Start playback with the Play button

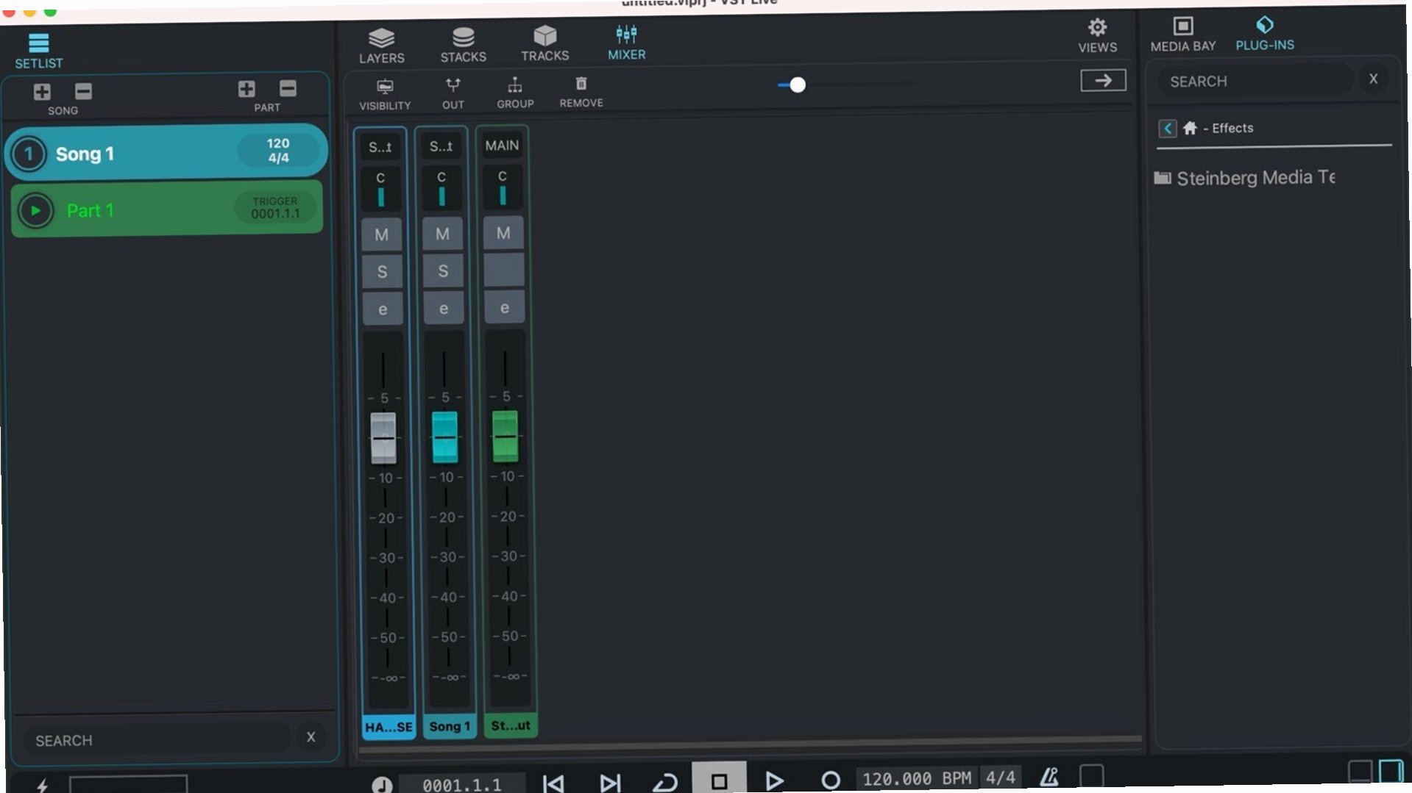pyautogui.click(x=773, y=781)
